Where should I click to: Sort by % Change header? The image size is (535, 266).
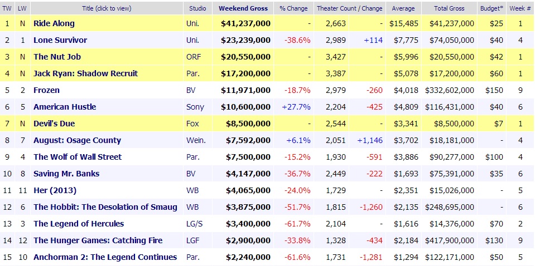coord(293,8)
